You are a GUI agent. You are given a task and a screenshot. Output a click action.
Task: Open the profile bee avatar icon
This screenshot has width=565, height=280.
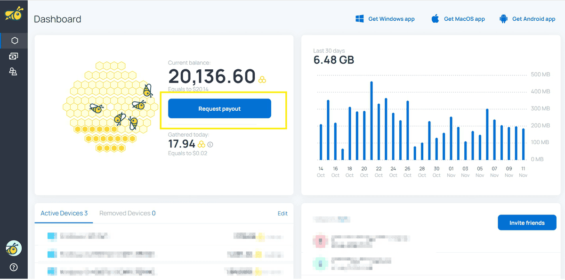point(14,248)
